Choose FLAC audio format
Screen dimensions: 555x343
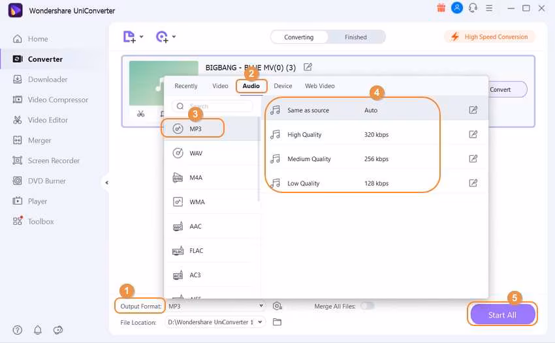click(212, 250)
